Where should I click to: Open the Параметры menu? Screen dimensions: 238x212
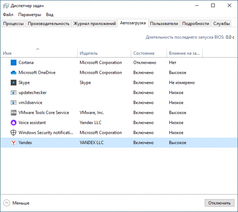(30, 15)
